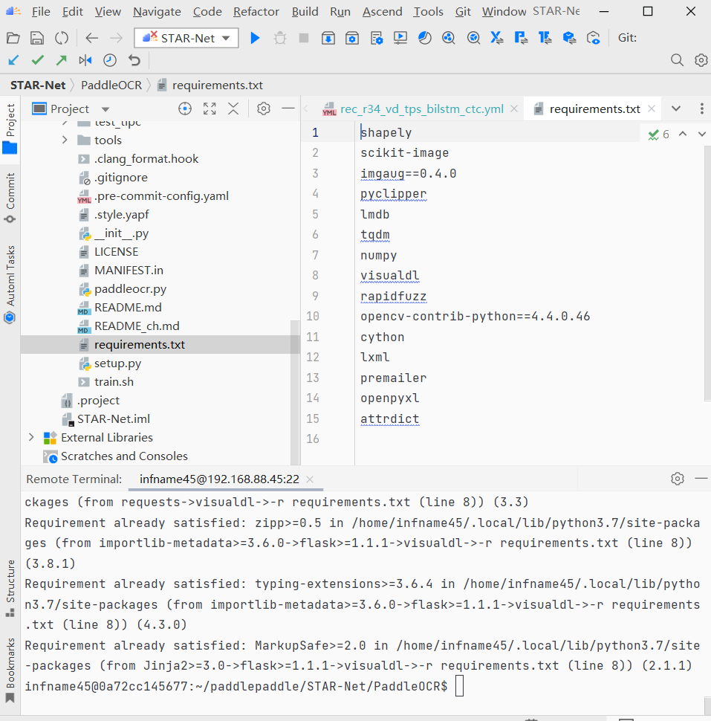The image size is (711, 721).
Task: Click Save All in the toolbar
Action: point(36,38)
